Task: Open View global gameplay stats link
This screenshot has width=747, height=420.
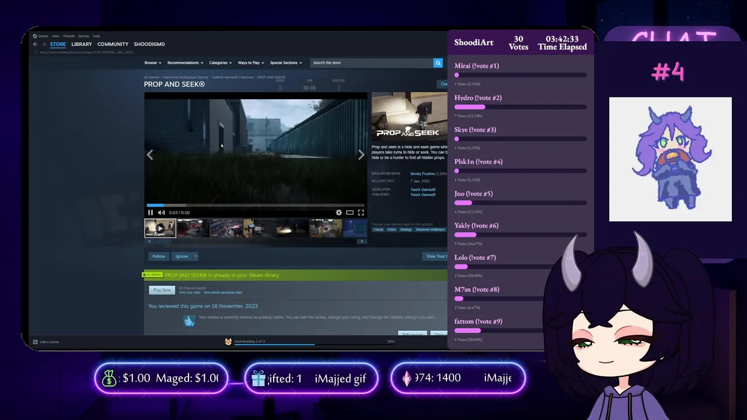Action: pos(222,292)
